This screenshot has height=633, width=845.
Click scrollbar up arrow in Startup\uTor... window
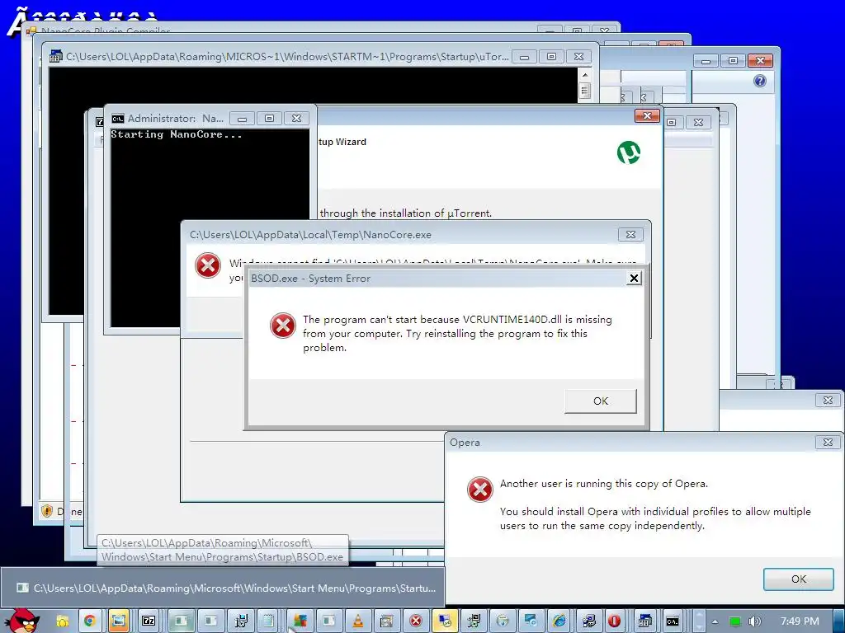(x=585, y=75)
